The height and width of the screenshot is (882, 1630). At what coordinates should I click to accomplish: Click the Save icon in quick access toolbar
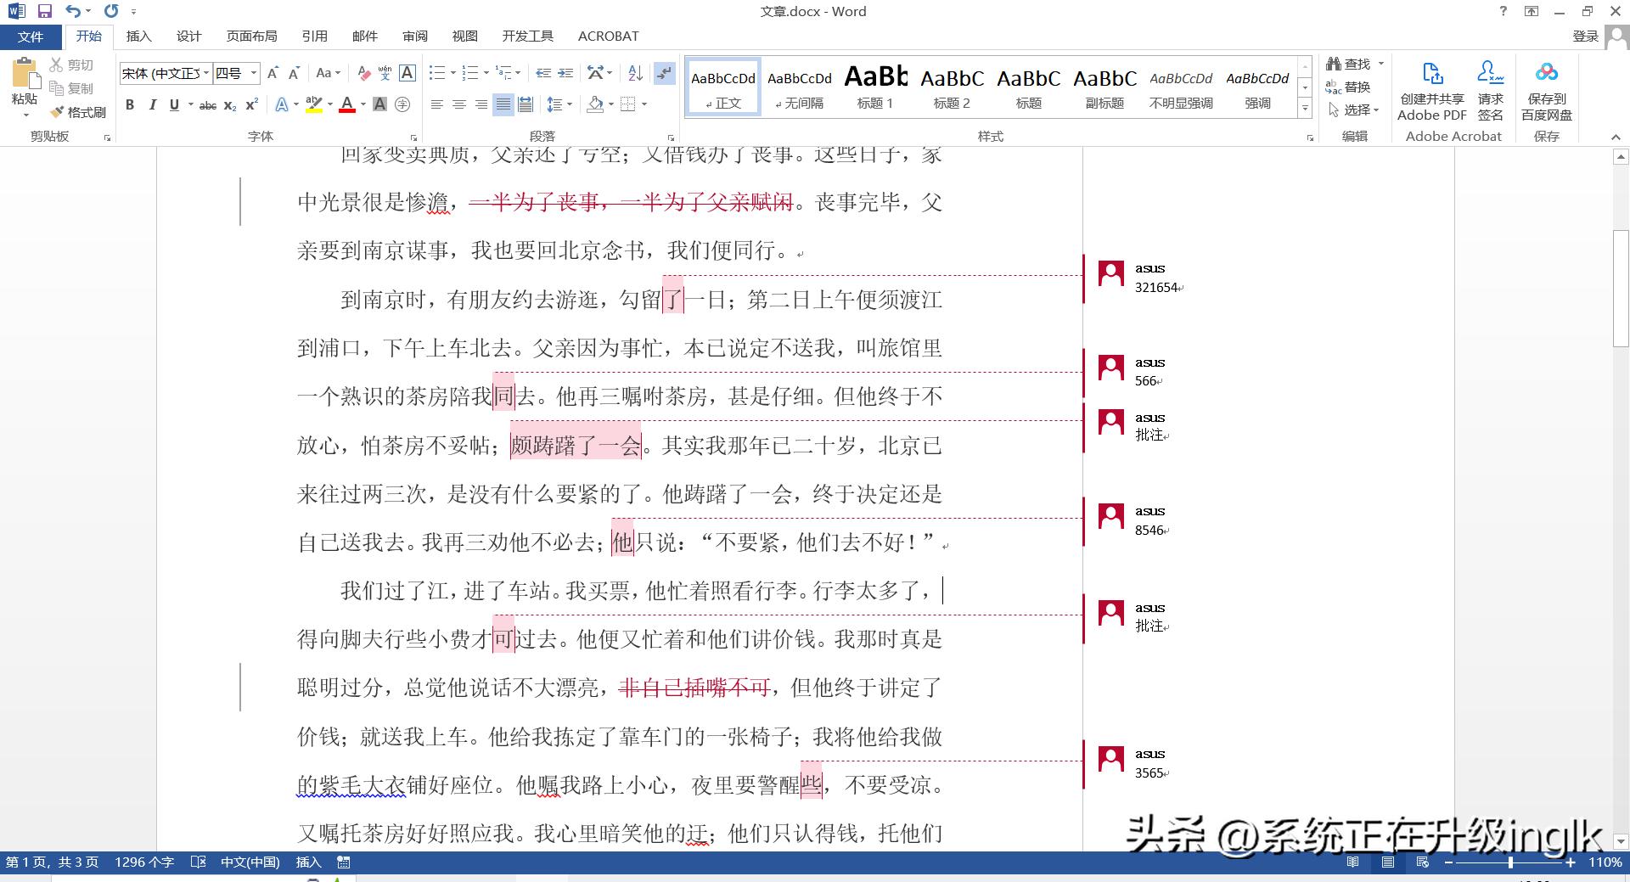click(45, 11)
